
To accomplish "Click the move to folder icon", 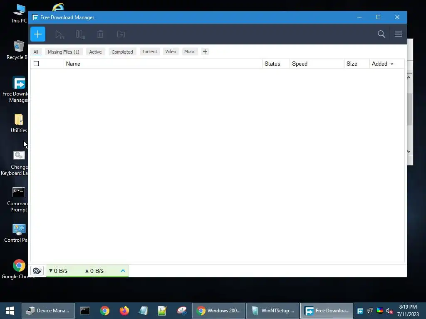I will (x=121, y=34).
